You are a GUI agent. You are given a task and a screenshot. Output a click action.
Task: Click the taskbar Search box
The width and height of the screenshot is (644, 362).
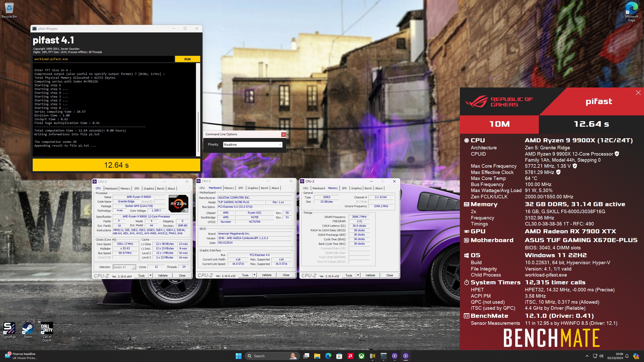click(x=272, y=356)
